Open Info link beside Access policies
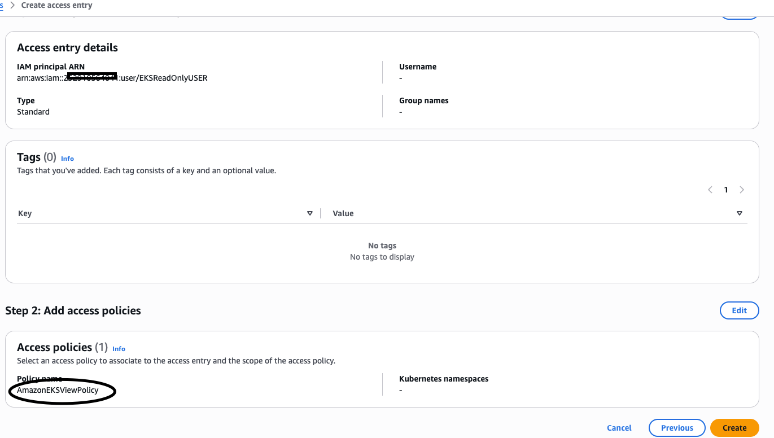 click(119, 349)
